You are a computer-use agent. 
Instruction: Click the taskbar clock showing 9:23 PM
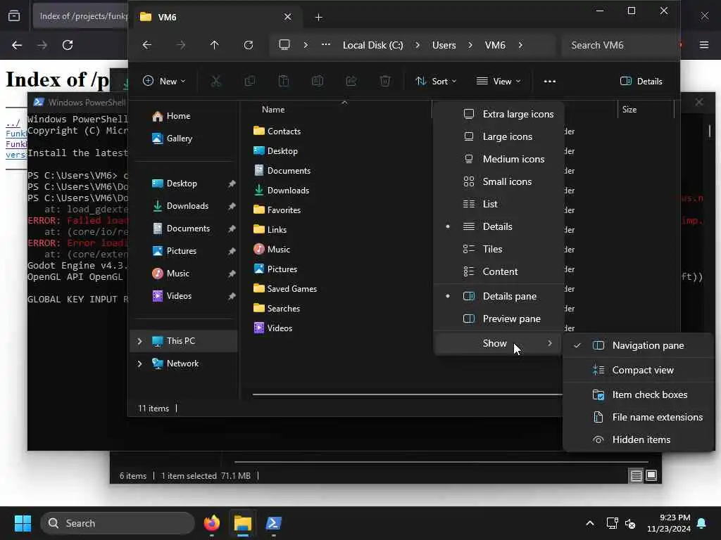click(x=668, y=523)
